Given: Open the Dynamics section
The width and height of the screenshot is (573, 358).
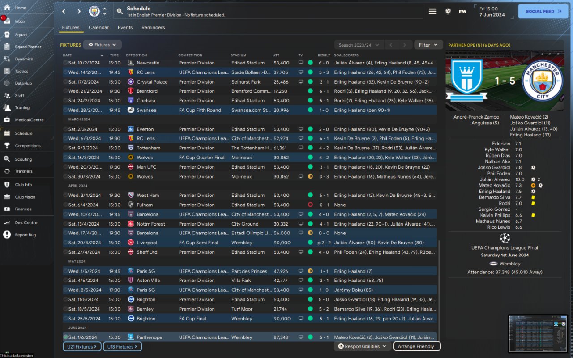Looking at the screenshot, I should [24, 59].
